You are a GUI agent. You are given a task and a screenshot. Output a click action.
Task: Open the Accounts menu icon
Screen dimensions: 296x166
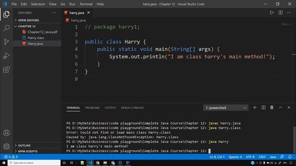(x=6, y=133)
